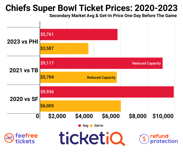
Task: Click the $6,005 yellow get-in bar
Action: coord(81,106)
